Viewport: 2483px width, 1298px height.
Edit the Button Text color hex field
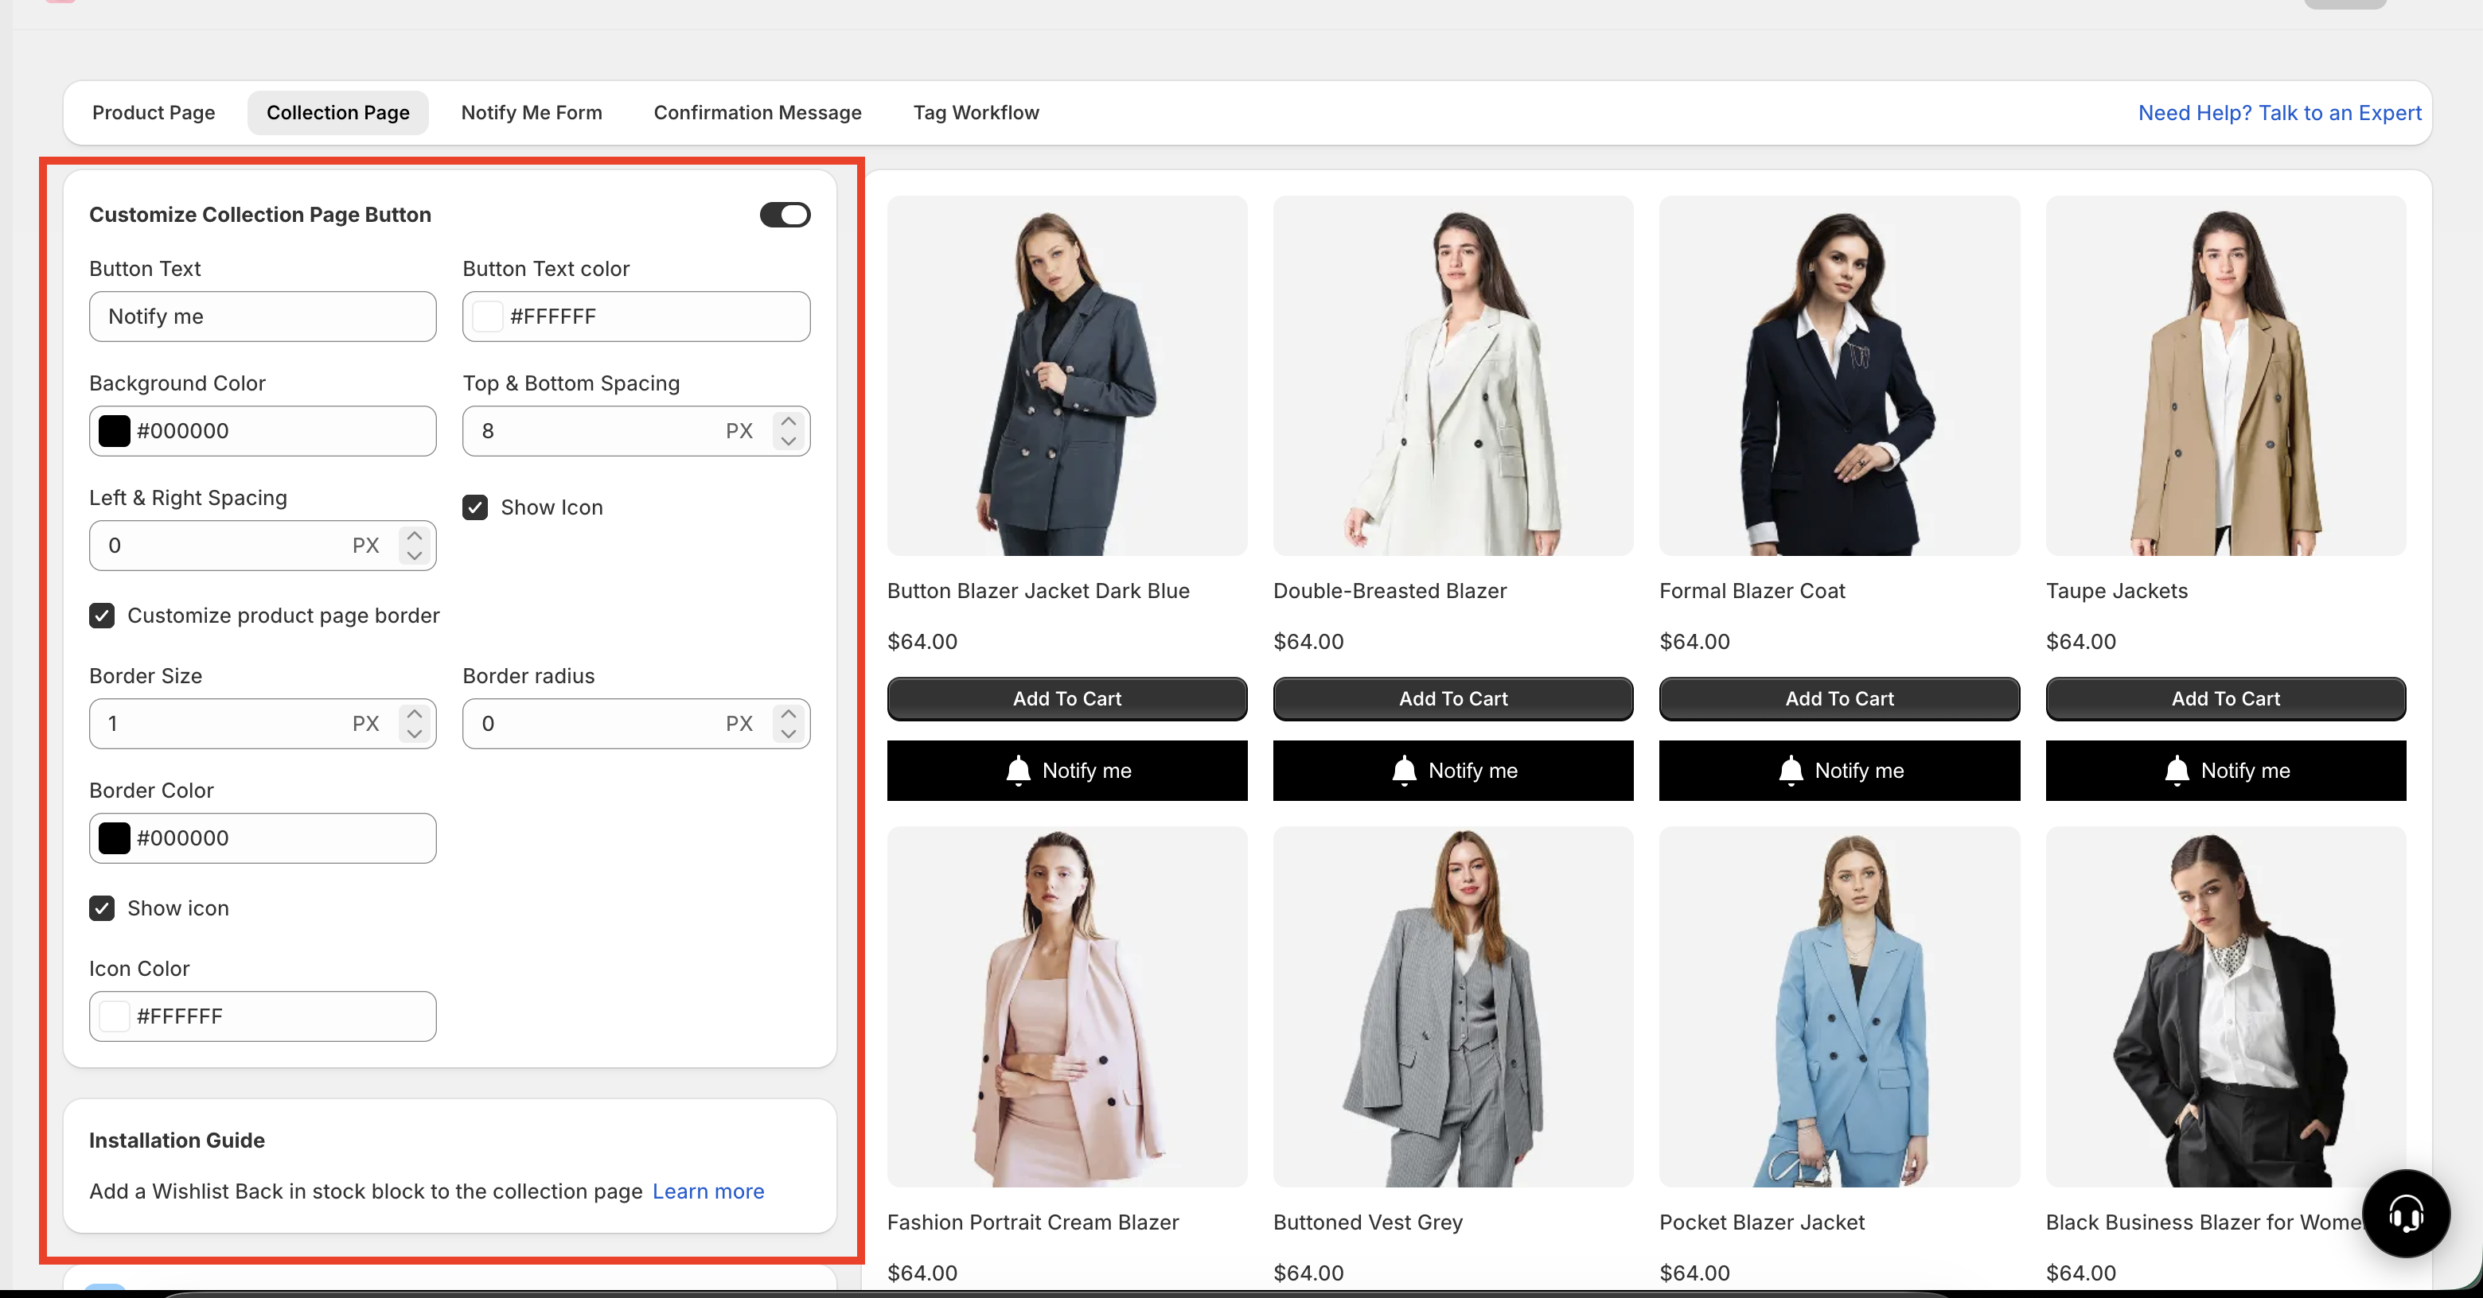point(636,316)
